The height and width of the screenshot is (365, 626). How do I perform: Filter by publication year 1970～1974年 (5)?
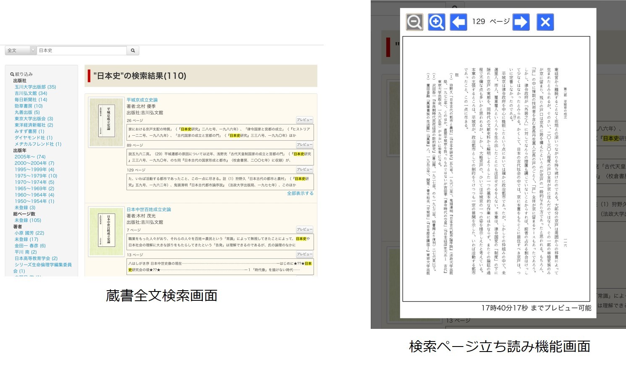point(34,182)
